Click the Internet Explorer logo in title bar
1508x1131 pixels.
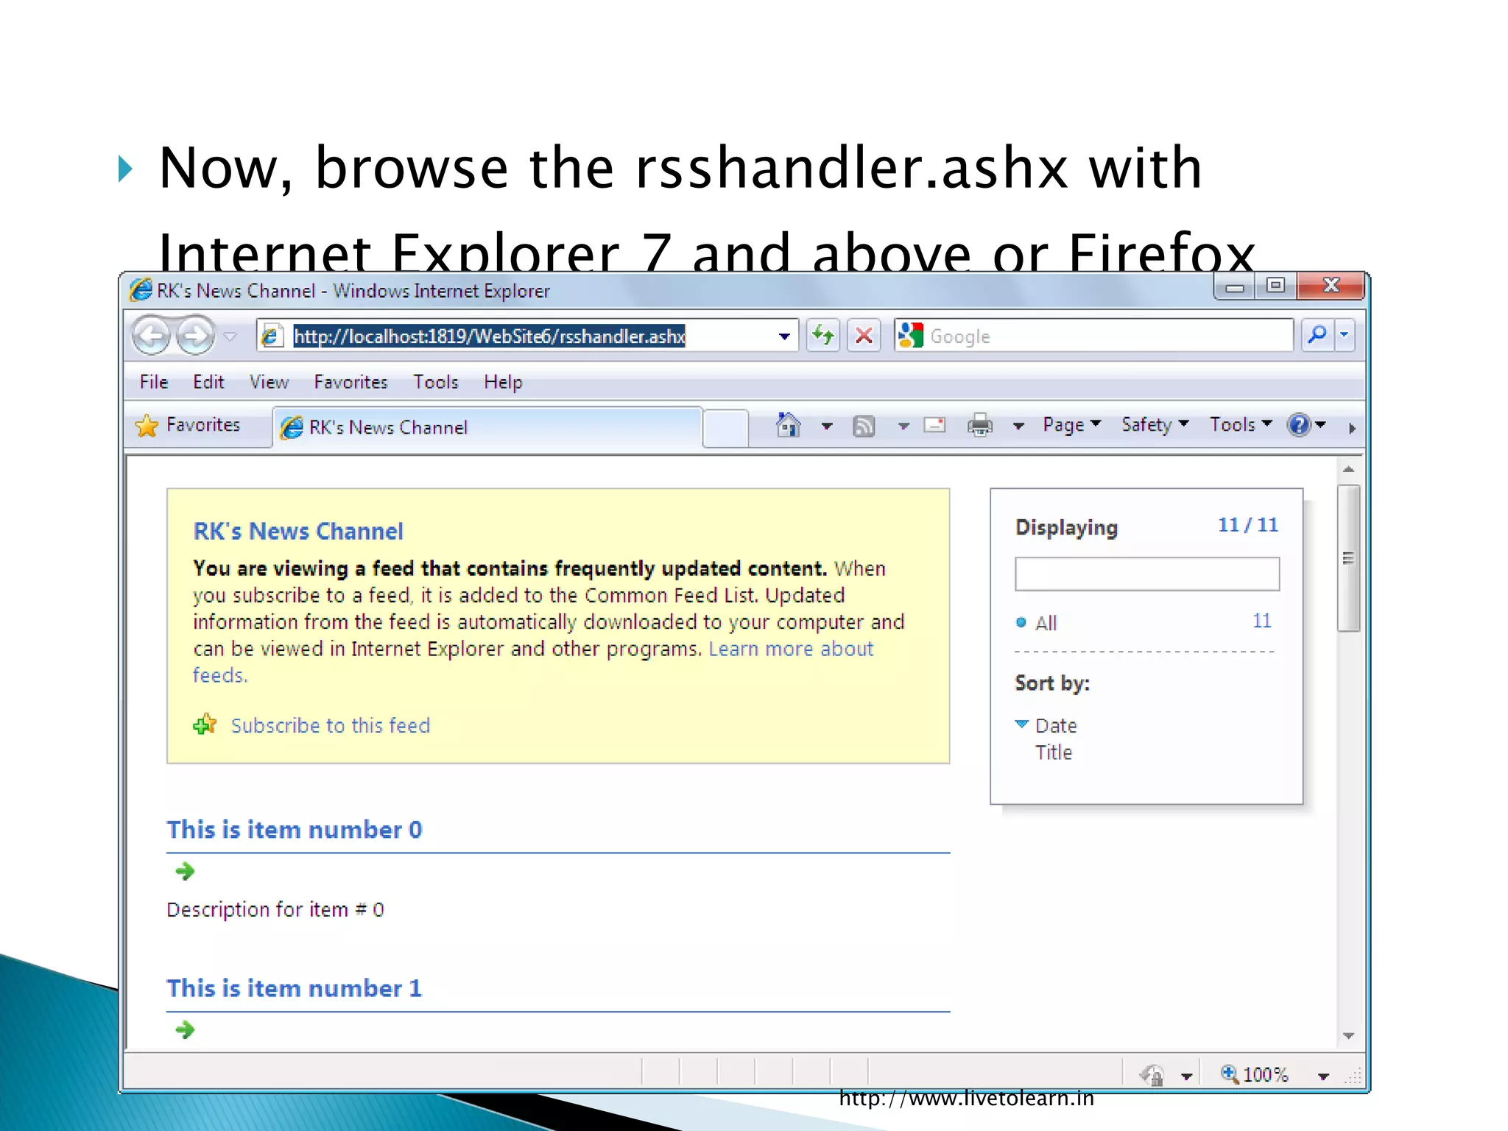[140, 290]
